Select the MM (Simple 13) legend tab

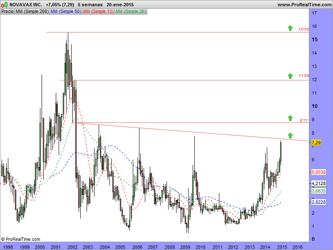(98, 12)
